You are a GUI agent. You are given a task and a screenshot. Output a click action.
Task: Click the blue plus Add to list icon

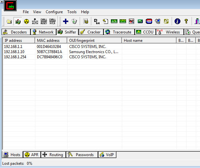66,21
